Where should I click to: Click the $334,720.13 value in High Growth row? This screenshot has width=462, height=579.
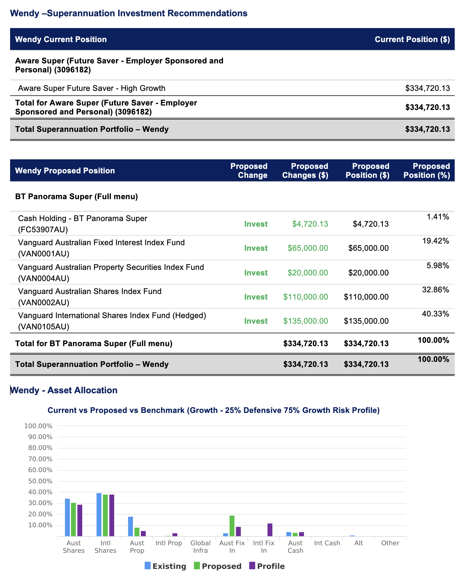pos(427,88)
